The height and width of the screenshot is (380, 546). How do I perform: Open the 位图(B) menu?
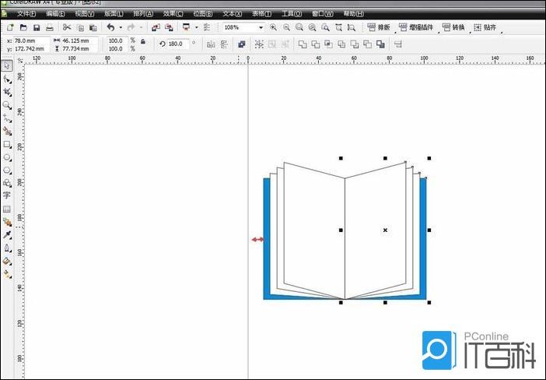(x=203, y=13)
